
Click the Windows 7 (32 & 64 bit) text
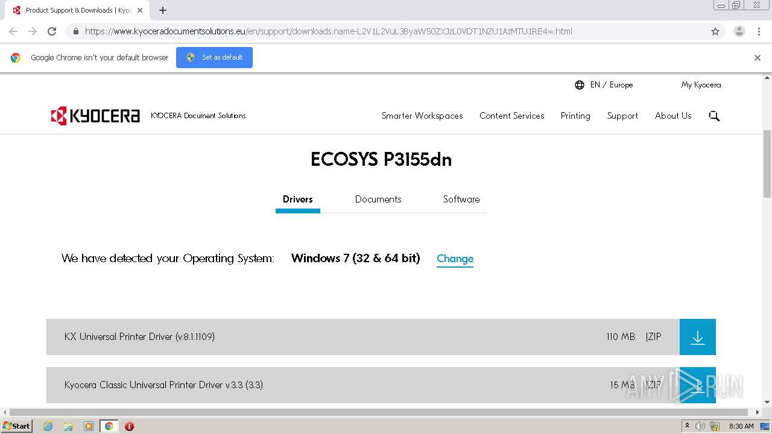[356, 259]
